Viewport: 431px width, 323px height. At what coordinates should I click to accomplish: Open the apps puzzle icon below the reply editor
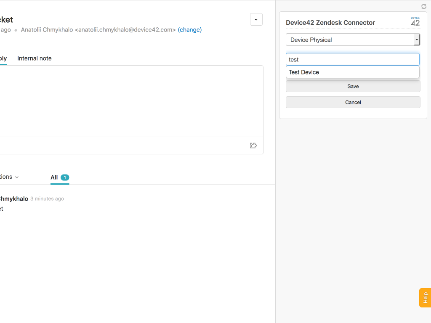[x=253, y=145]
